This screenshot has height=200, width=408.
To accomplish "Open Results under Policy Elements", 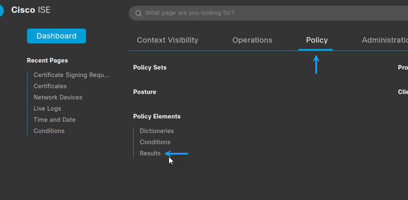I will coord(150,153).
